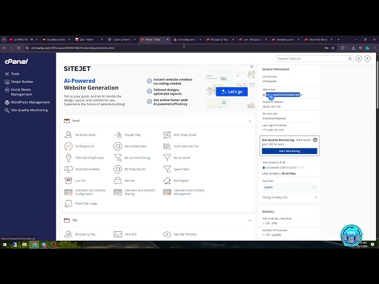
Task: Open the Mã Hóa encryption icon
Action: tap(118, 180)
